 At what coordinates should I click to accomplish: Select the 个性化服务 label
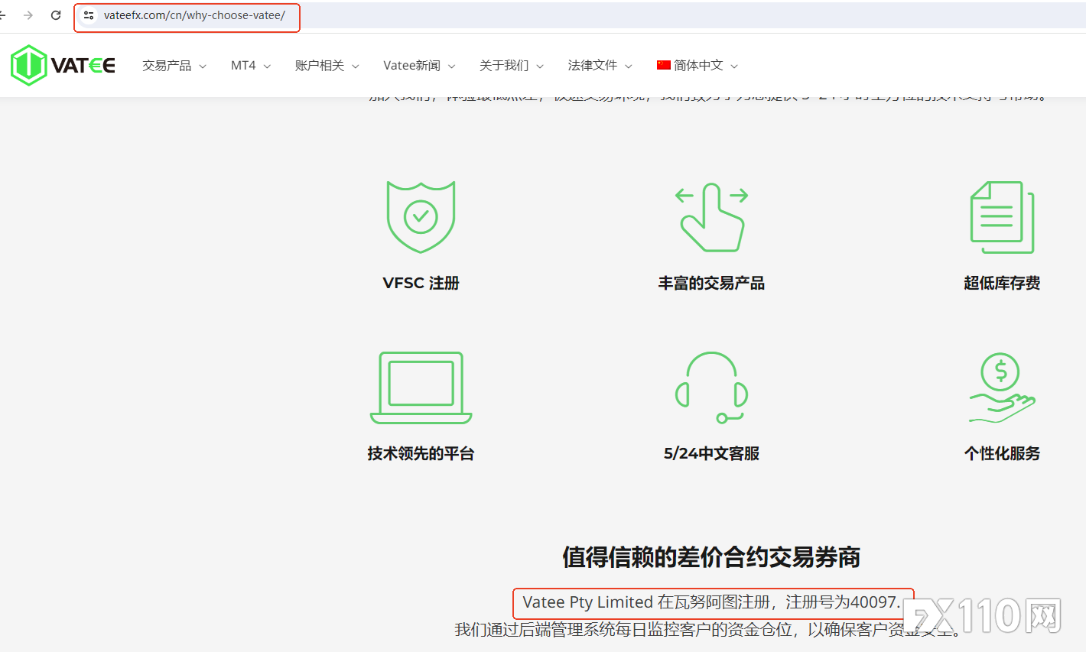click(1002, 453)
